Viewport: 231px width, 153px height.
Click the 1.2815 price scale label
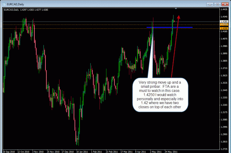pos(224,142)
